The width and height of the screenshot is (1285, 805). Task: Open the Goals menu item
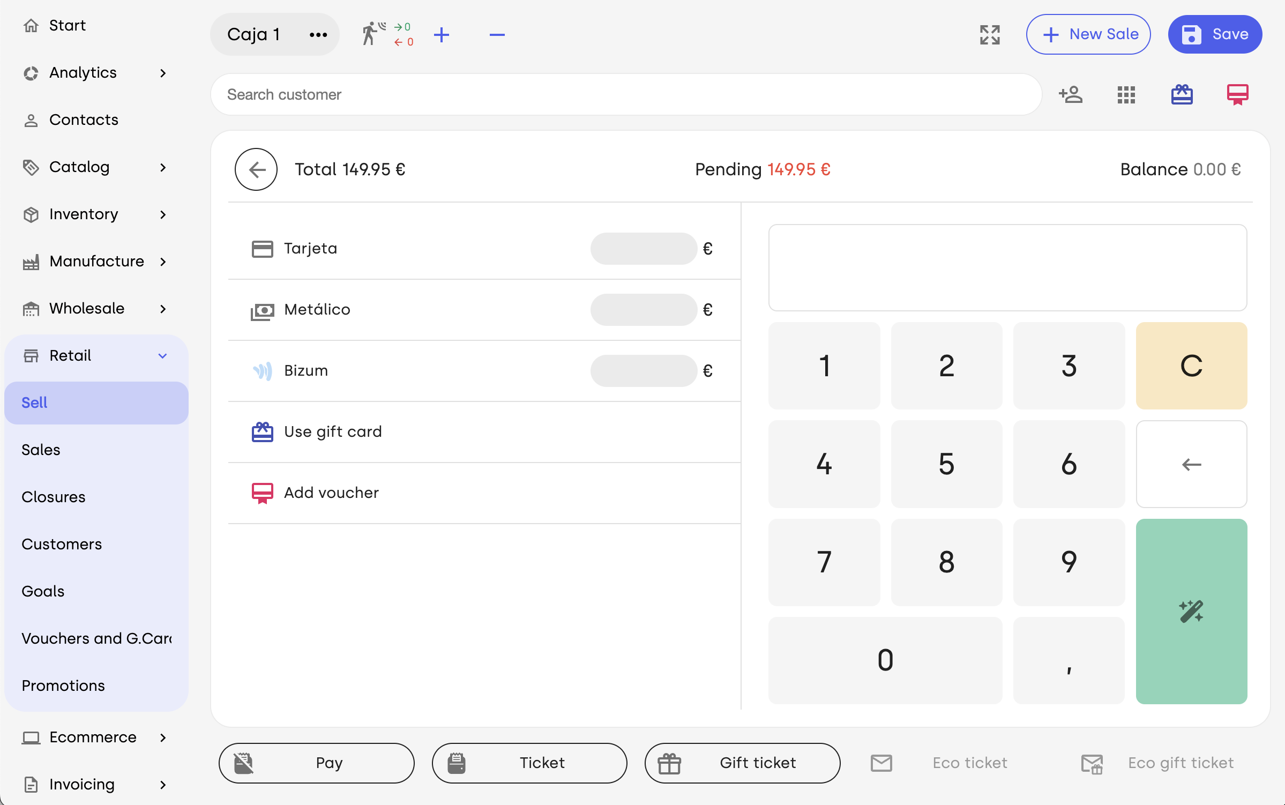(96, 592)
